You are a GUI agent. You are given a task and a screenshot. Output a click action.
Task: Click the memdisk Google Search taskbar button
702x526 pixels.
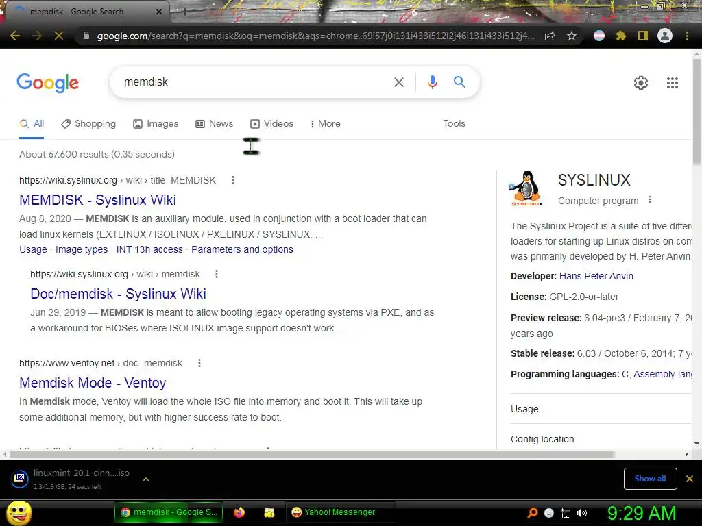pyautogui.click(x=170, y=512)
